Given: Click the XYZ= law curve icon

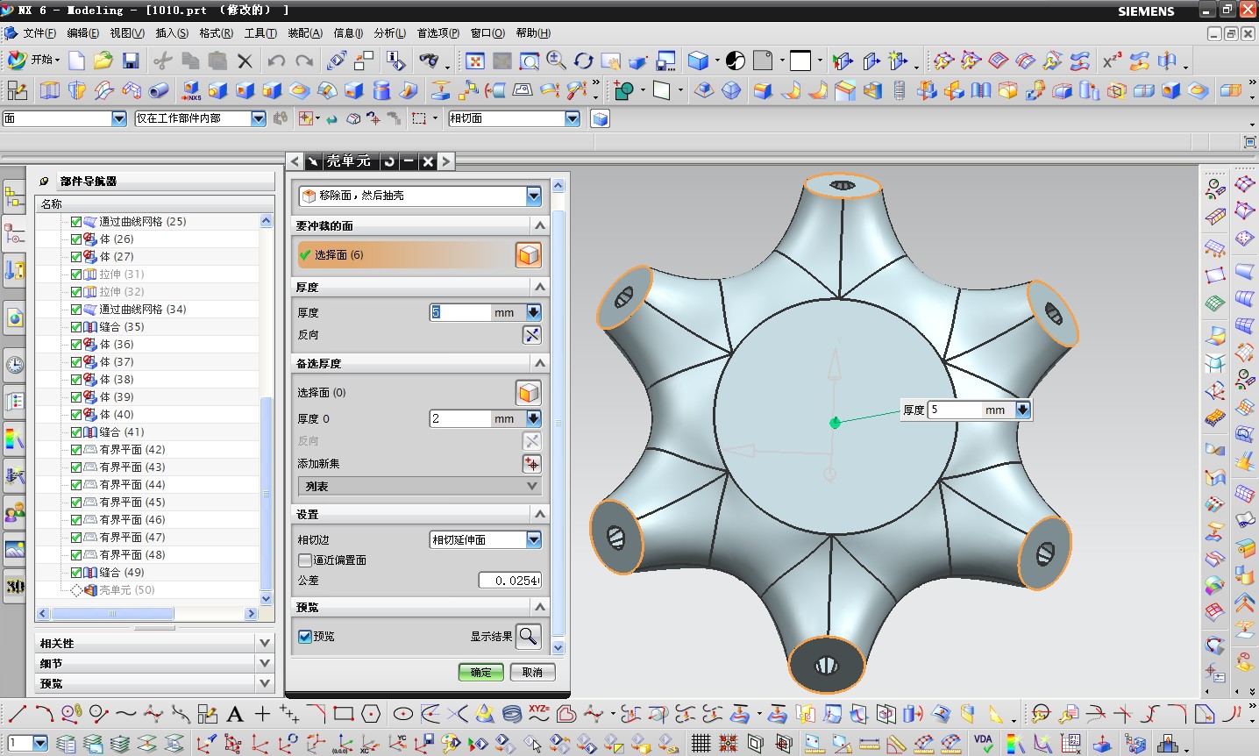Looking at the screenshot, I should click(x=539, y=714).
